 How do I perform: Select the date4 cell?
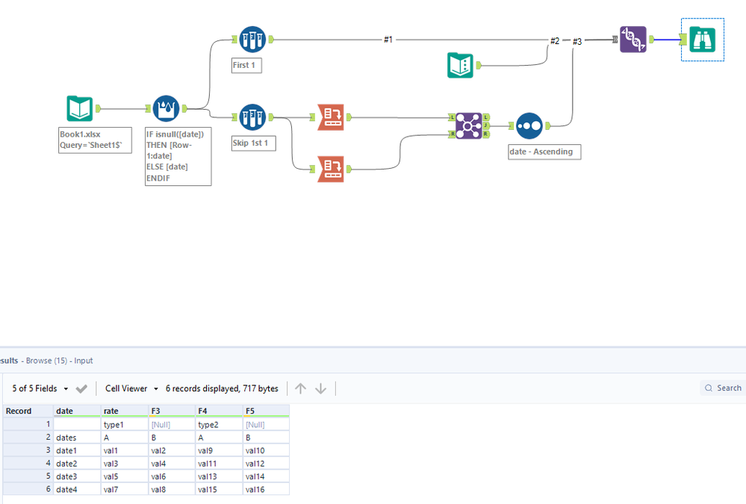pos(77,489)
